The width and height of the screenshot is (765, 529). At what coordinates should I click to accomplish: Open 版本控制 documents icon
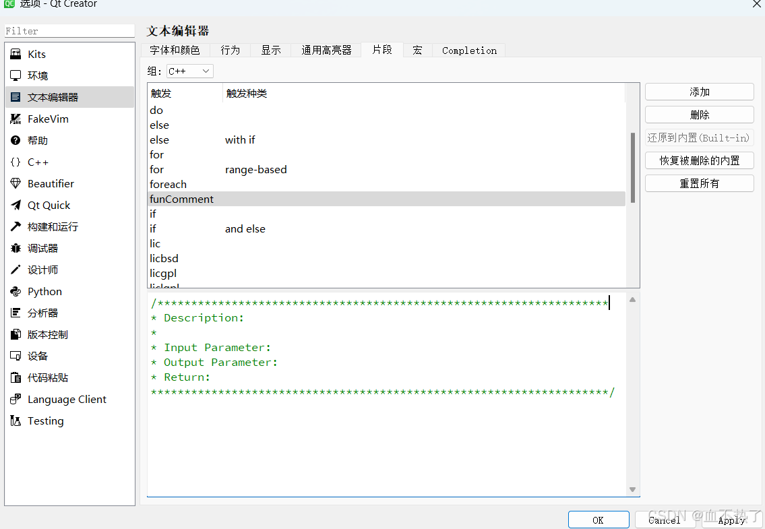(x=16, y=334)
